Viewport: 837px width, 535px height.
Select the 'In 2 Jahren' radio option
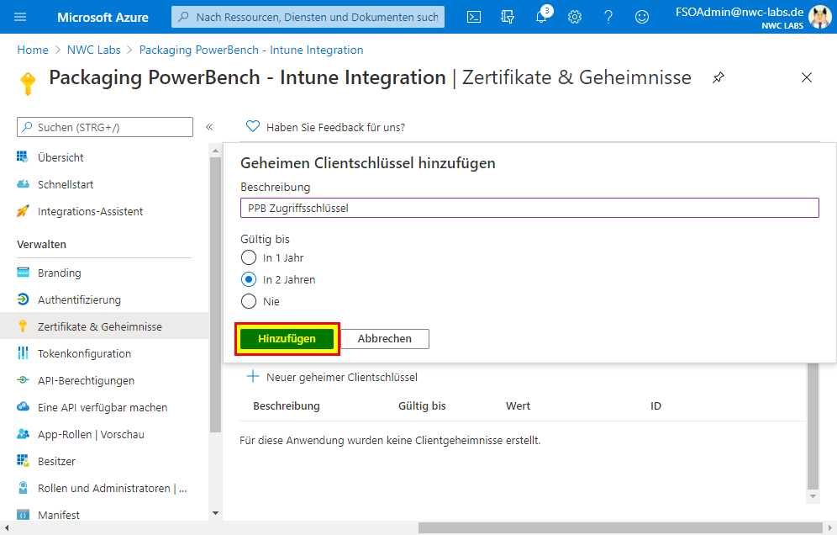point(249,279)
